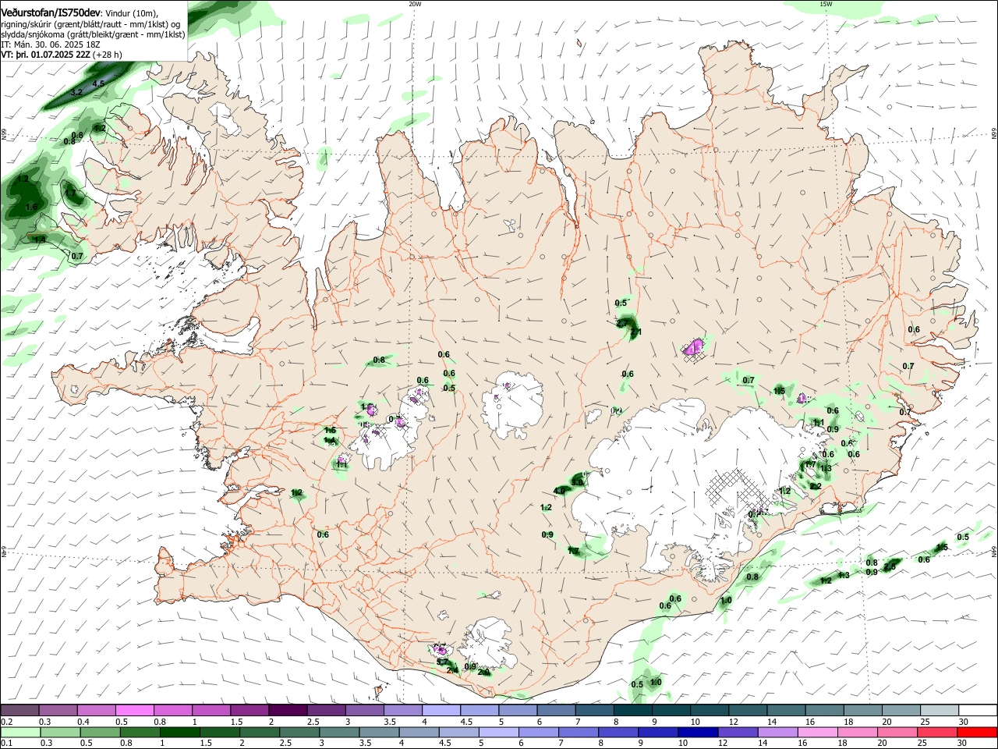Click the snow legend swatch between 0.5 and 0.8
The height and width of the screenshot is (749, 998).
135,711
